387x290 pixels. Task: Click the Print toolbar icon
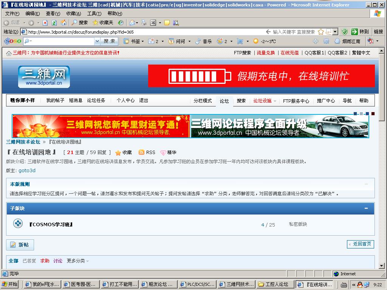coord(144,23)
